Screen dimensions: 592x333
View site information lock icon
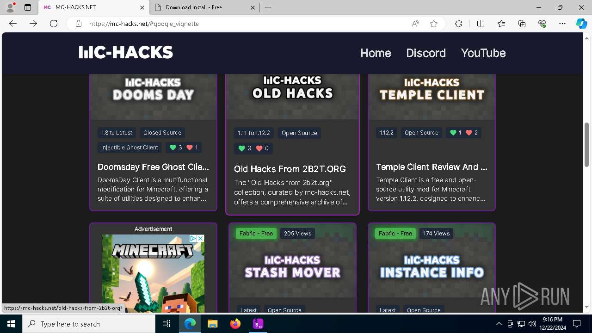79,24
